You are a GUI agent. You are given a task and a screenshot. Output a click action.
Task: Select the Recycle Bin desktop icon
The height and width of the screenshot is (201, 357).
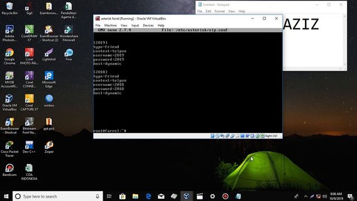(x=9, y=9)
